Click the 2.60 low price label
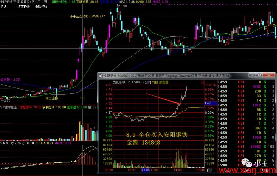 7,101
